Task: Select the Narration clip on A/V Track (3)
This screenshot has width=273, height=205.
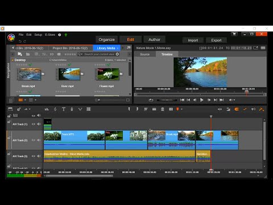Action: 203,156
